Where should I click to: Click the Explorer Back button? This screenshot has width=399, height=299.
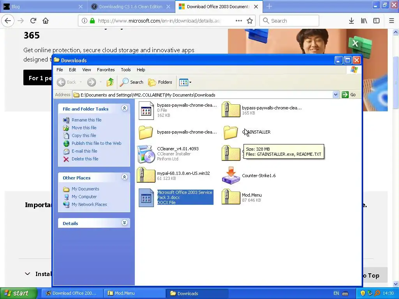click(66, 82)
